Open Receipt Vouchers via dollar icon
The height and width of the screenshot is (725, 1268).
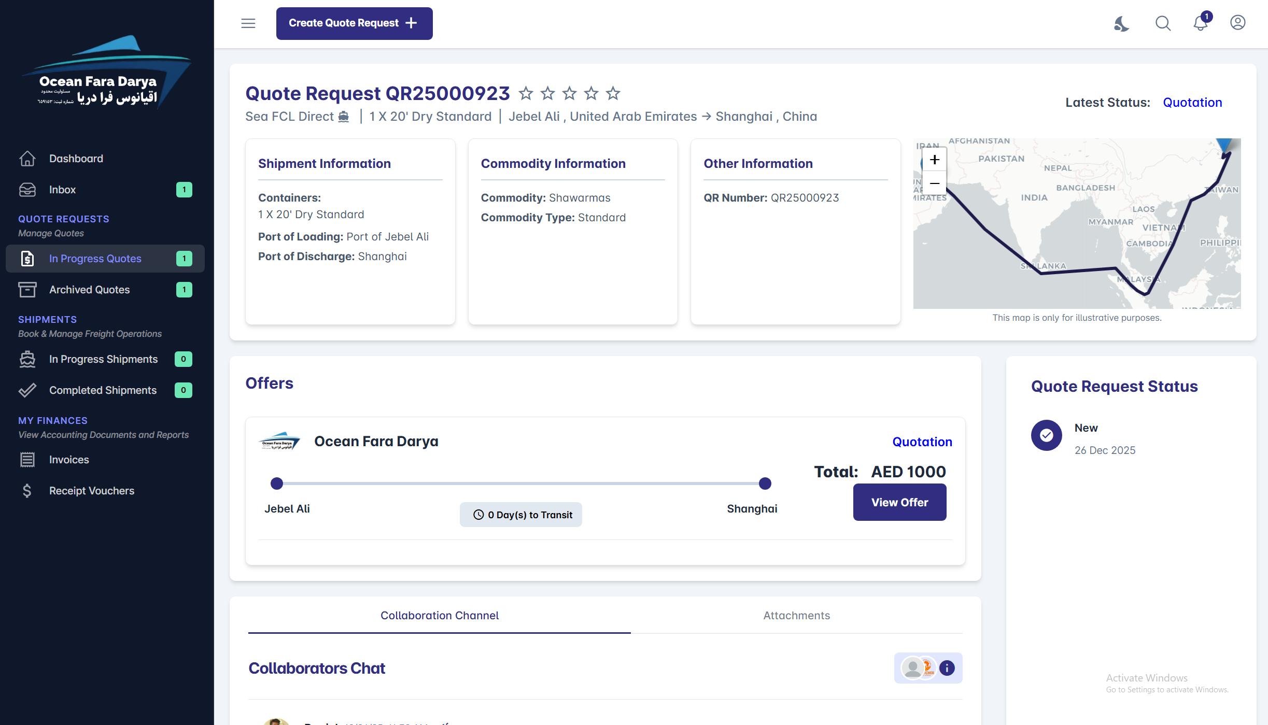pyautogui.click(x=27, y=490)
